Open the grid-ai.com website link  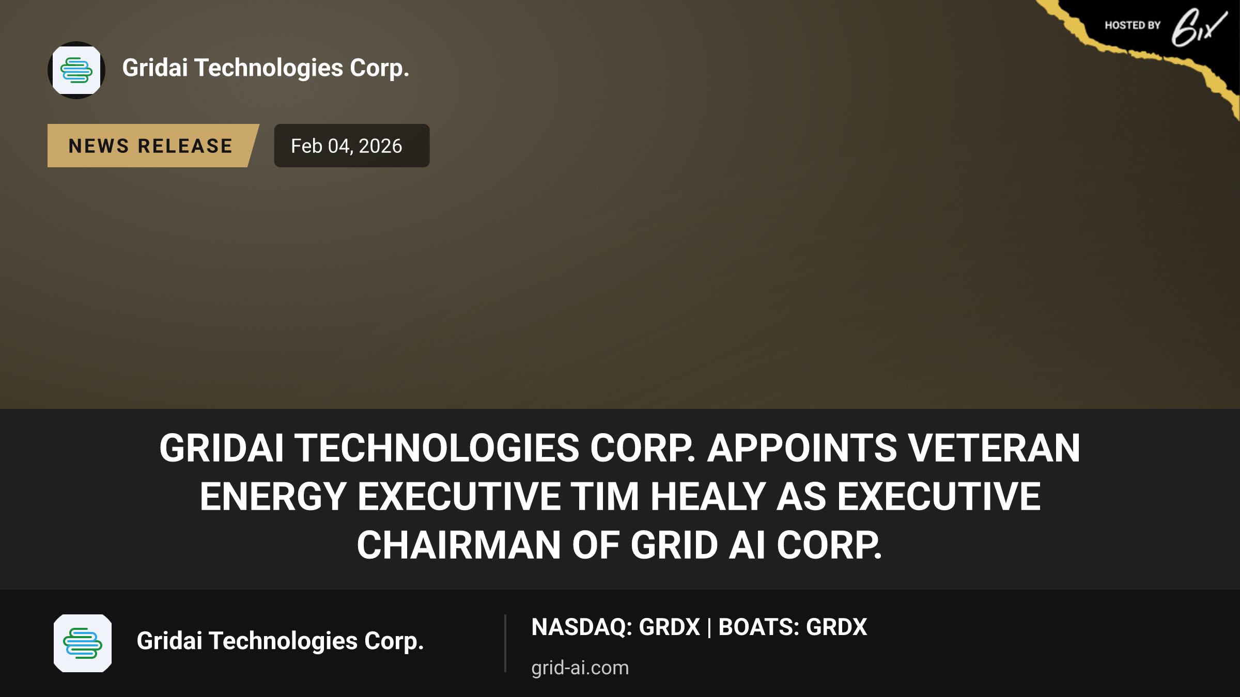click(580, 668)
